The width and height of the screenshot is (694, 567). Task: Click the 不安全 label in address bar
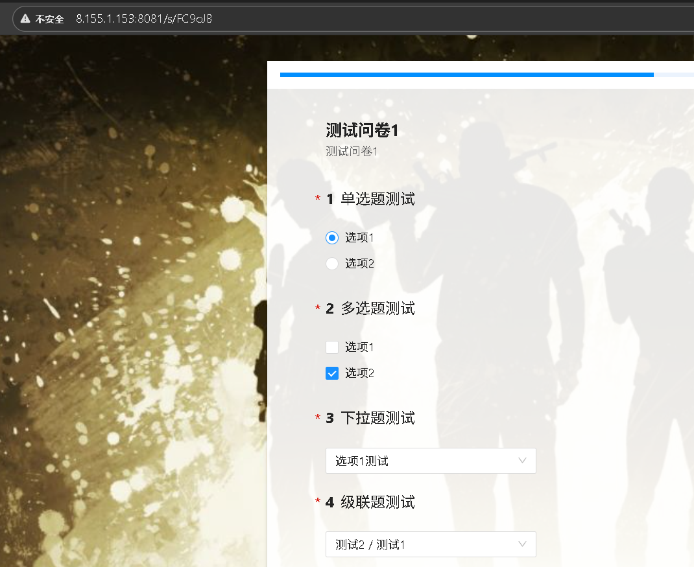[49, 19]
